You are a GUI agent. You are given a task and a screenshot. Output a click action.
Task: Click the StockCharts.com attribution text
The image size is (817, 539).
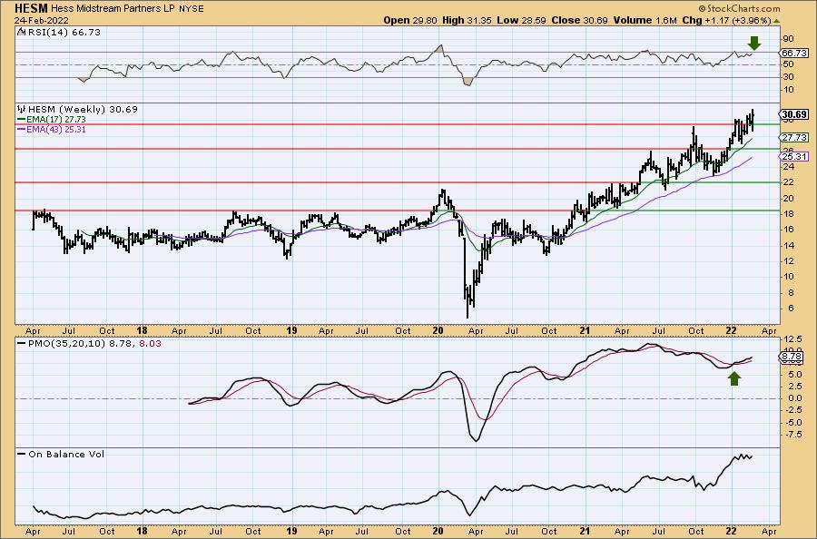pyautogui.click(x=739, y=8)
